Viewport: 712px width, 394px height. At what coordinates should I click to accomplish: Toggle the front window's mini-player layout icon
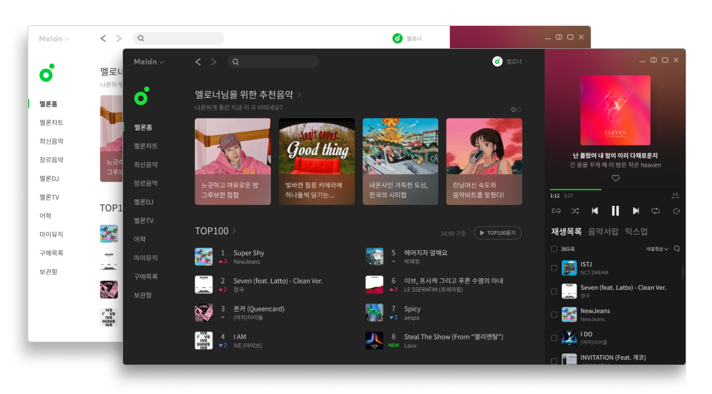(x=654, y=60)
